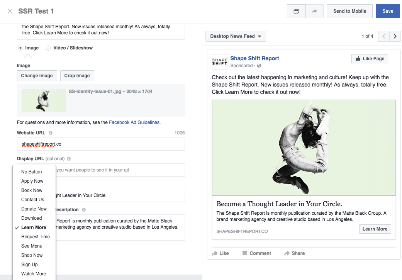Click the Display URL info icon
Image resolution: width=402 pixels, height=280 pixels.
pos(69,159)
